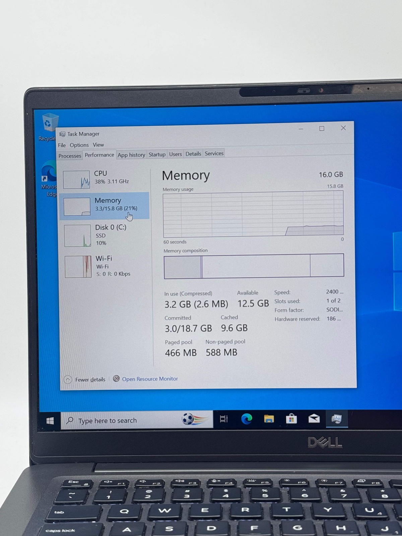Click the Paged pool value 466 MB

[181, 353]
